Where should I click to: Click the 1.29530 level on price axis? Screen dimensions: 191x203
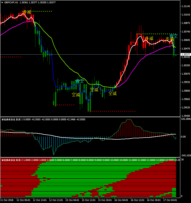coord(185,107)
